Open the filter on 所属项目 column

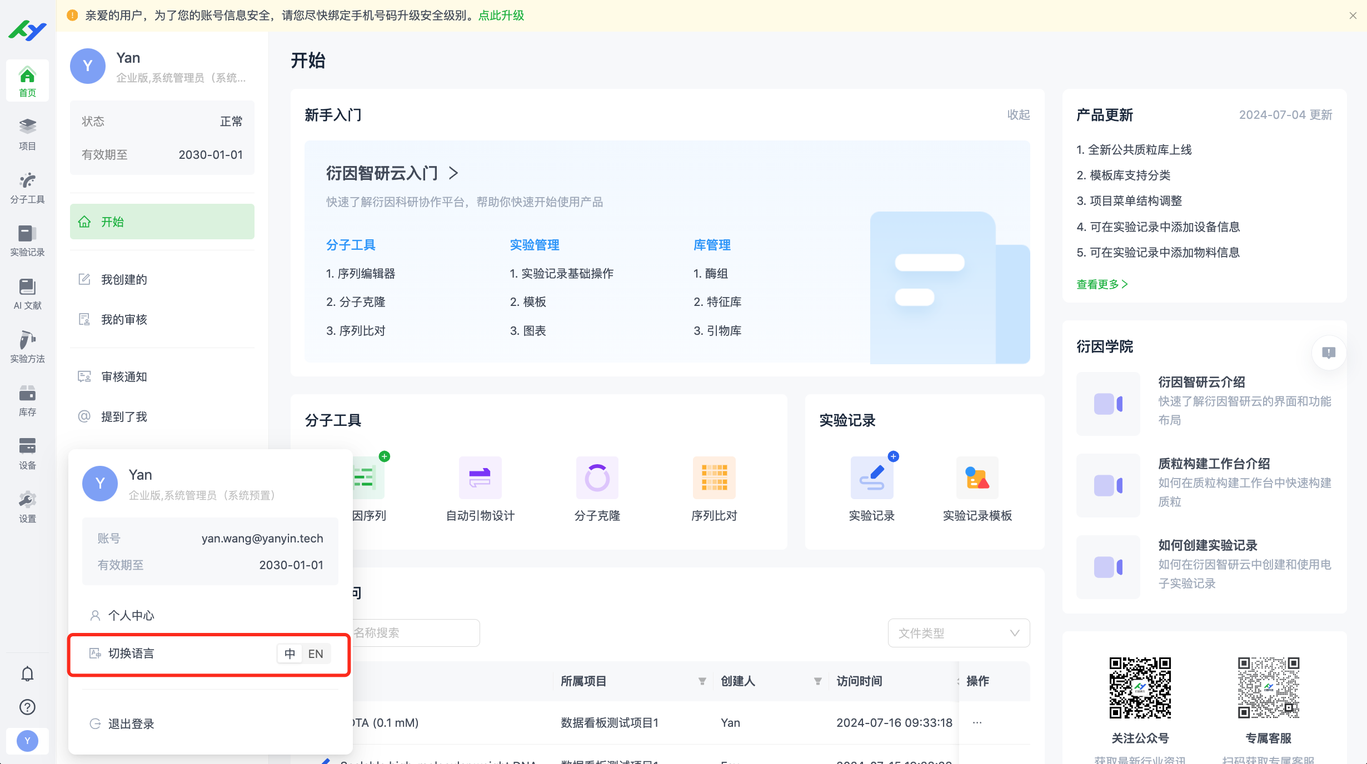point(701,681)
